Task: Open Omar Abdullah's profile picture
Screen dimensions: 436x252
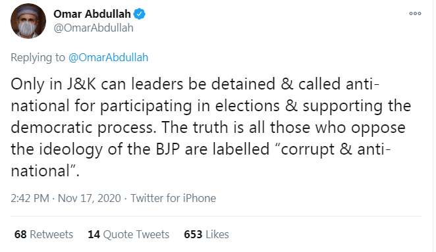Action: 28,21
